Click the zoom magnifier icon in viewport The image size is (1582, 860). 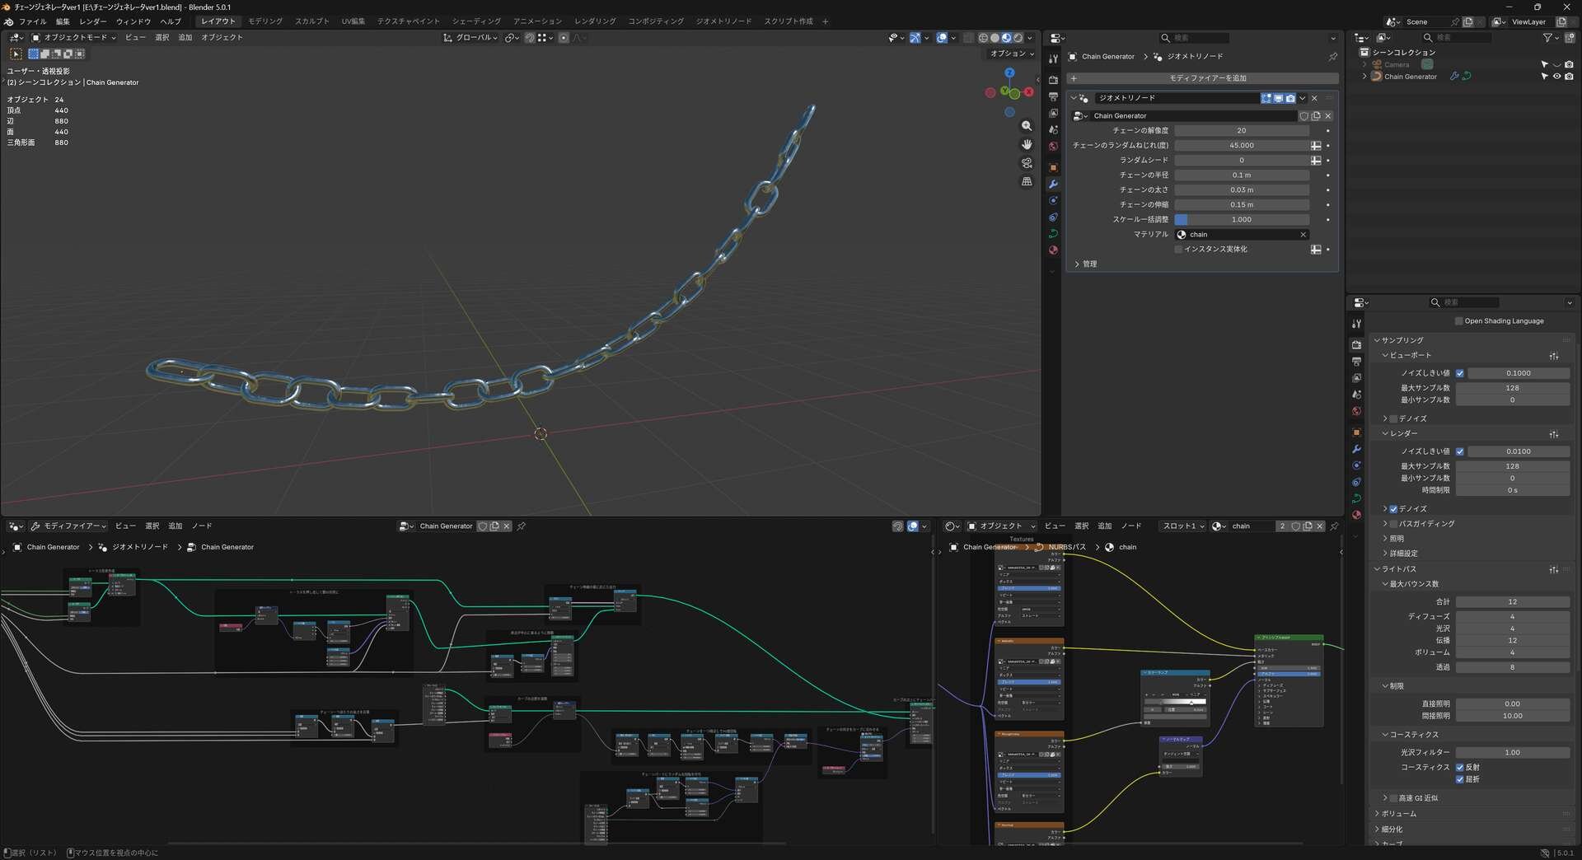click(x=1027, y=126)
